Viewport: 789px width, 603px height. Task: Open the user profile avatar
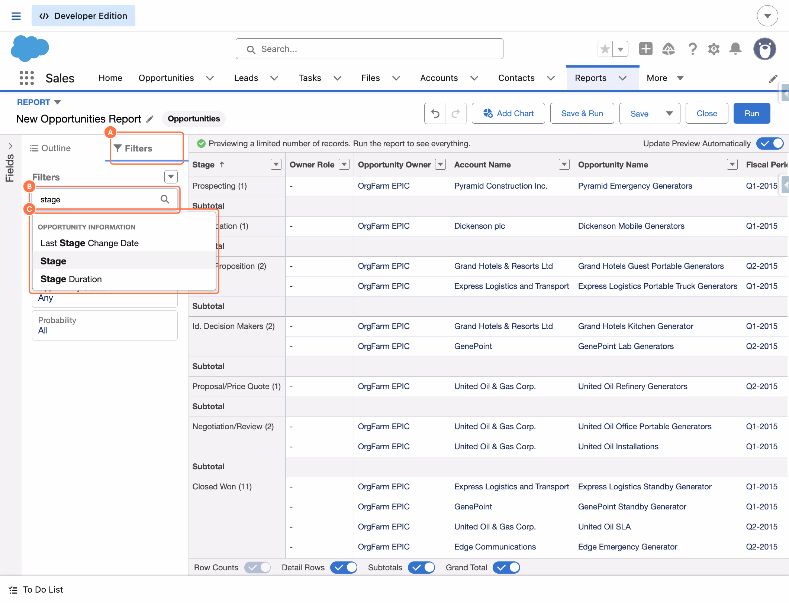(x=765, y=49)
